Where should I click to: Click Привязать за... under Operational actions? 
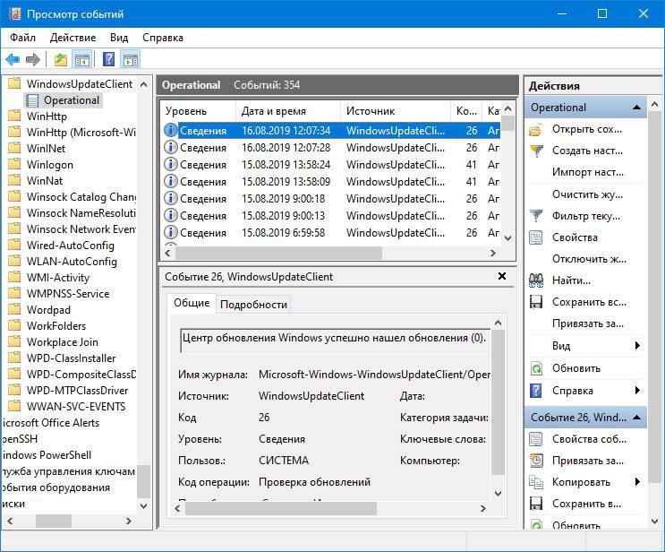(x=588, y=323)
